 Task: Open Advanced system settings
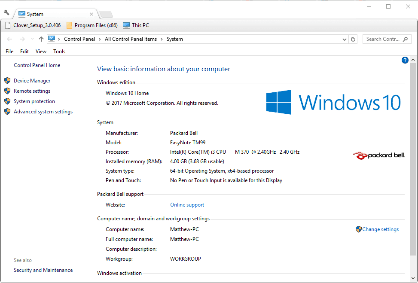[x=43, y=112]
